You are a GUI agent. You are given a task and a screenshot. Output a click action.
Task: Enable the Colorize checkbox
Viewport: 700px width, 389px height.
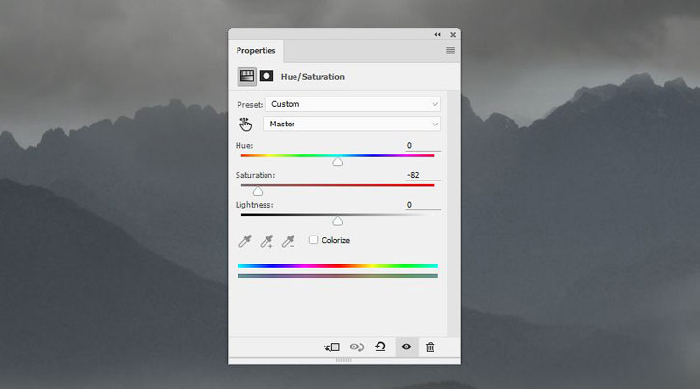314,240
